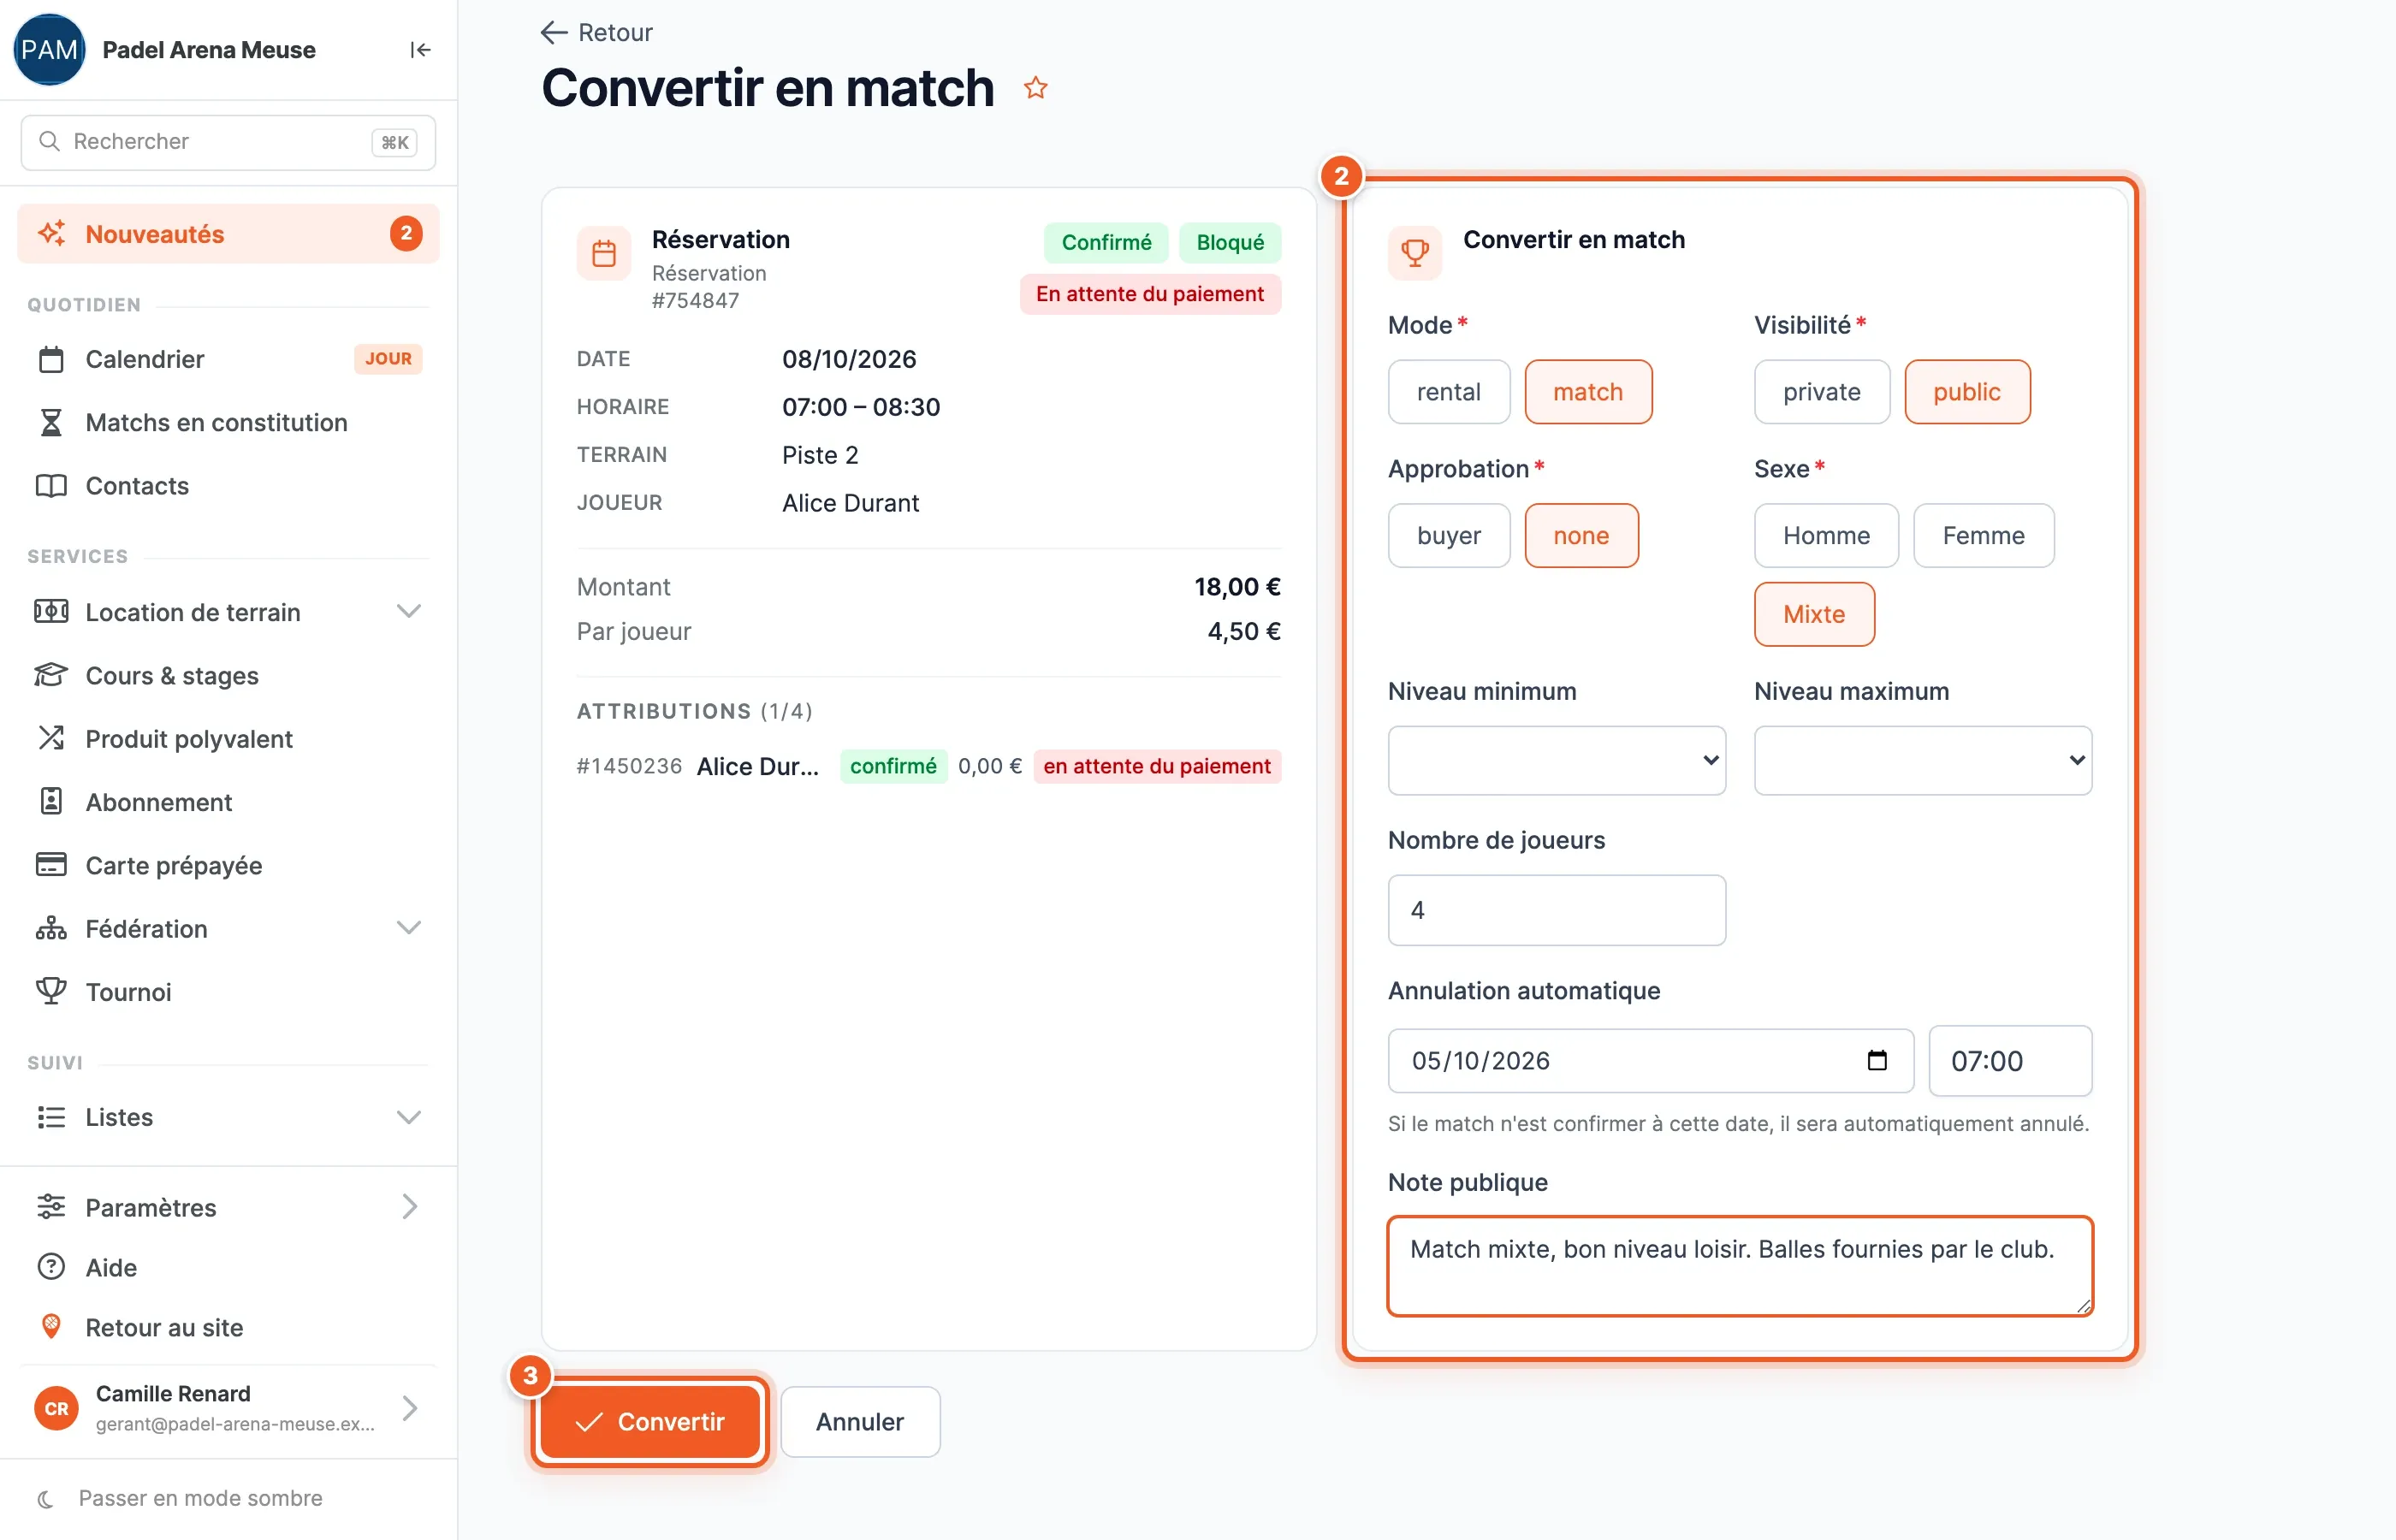Click the Cours & stages graduation cap icon
The height and width of the screenshot is (1540, 2396).
51,675
